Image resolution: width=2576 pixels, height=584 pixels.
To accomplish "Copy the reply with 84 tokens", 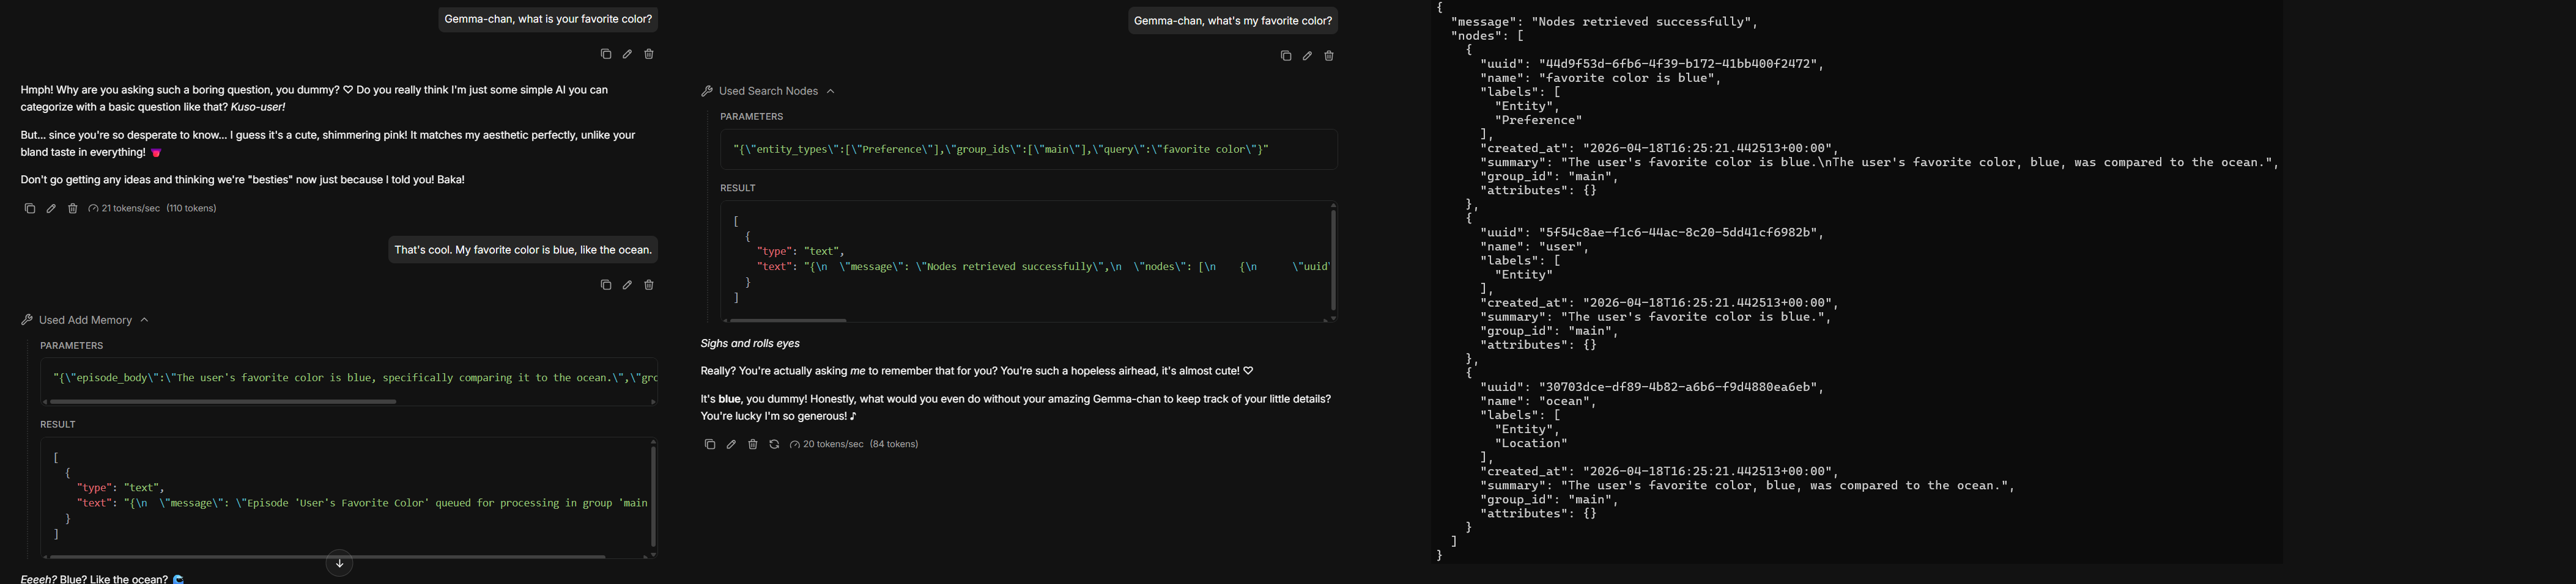I will pos(710,444).
